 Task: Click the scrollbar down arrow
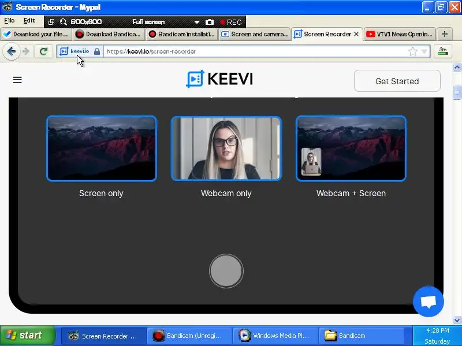(457, 320)
